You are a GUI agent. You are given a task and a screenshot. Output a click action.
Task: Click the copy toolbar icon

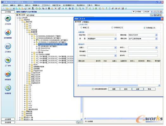pos(43,9)
